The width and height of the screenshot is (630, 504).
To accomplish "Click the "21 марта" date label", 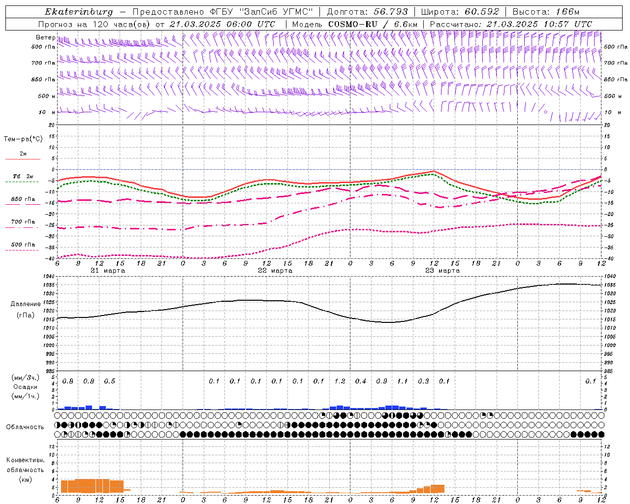I will pyautogui.click(x=108, y=271).
